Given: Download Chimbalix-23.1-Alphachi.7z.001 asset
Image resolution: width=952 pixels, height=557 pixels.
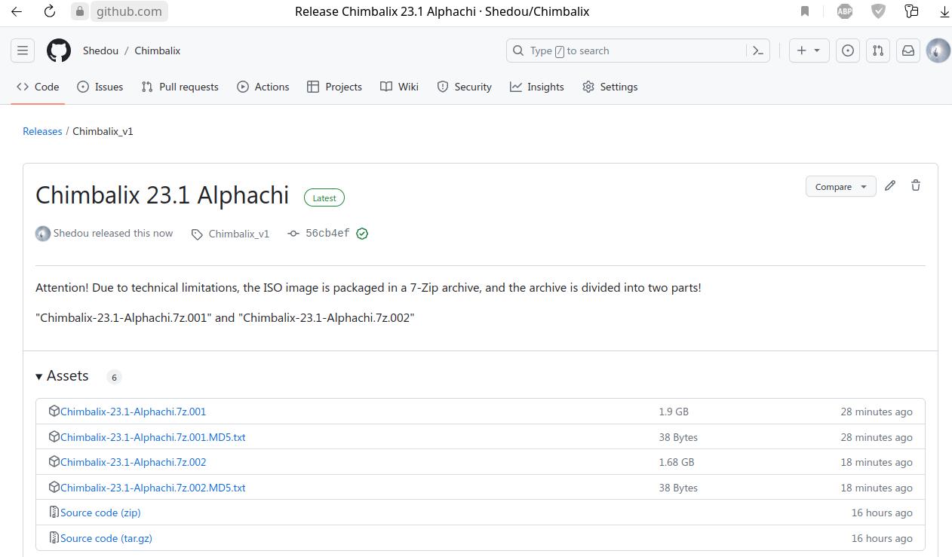Looking at the screenshot, I should (133, 412).
